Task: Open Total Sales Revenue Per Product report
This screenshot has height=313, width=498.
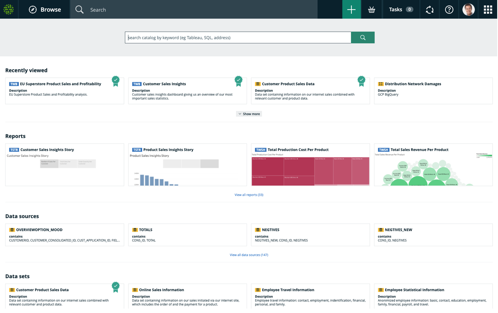Action: 433,165
